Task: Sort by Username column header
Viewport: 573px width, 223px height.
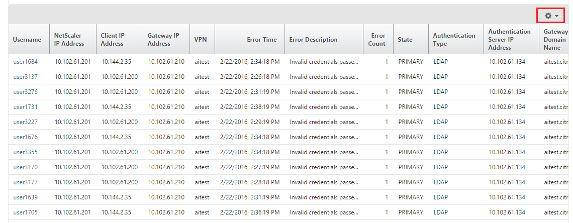Action: click(x=27, y=39)
